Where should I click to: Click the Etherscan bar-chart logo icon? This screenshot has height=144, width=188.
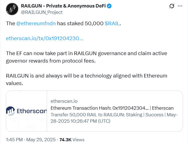click(x=11, y=111)
